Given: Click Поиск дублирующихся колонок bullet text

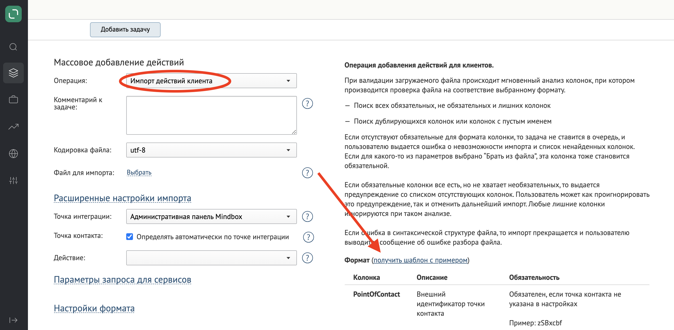Looking at the screenshot, I should [452, 122].
